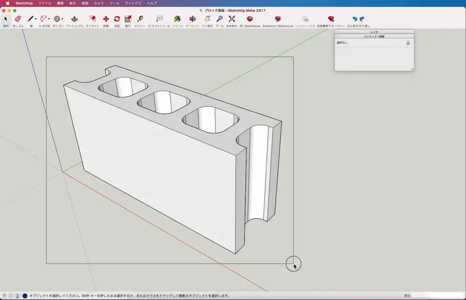This screenshot has width=466, height=300.
Task: Click the LayOut に送信 toolbar icon
Action: tap(305, 19)
